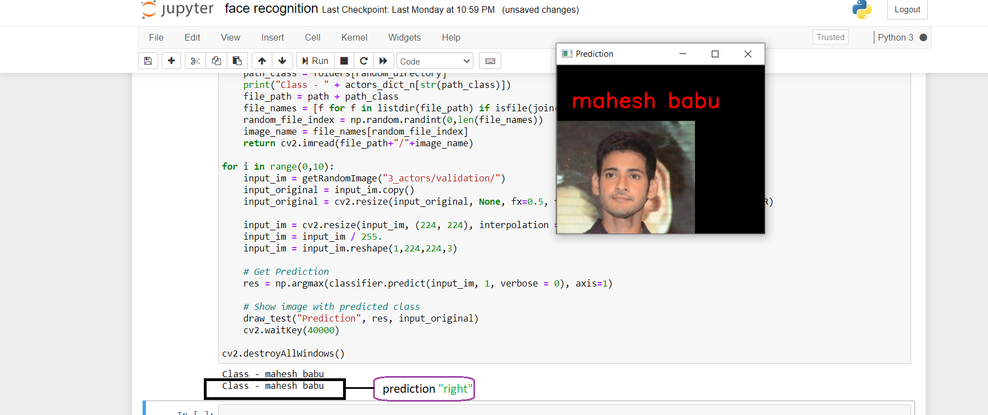Image resolution: width=988 pixels, height=415 pixels.
Task: Maximize the Prediction window
Action: (x=715, y=54)
